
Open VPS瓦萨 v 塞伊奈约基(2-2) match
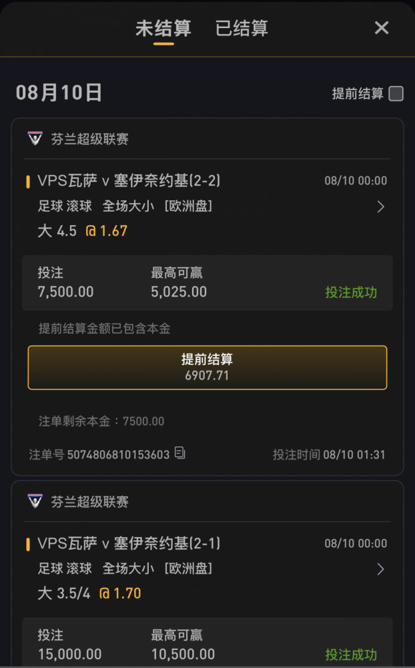coord(129,180)
